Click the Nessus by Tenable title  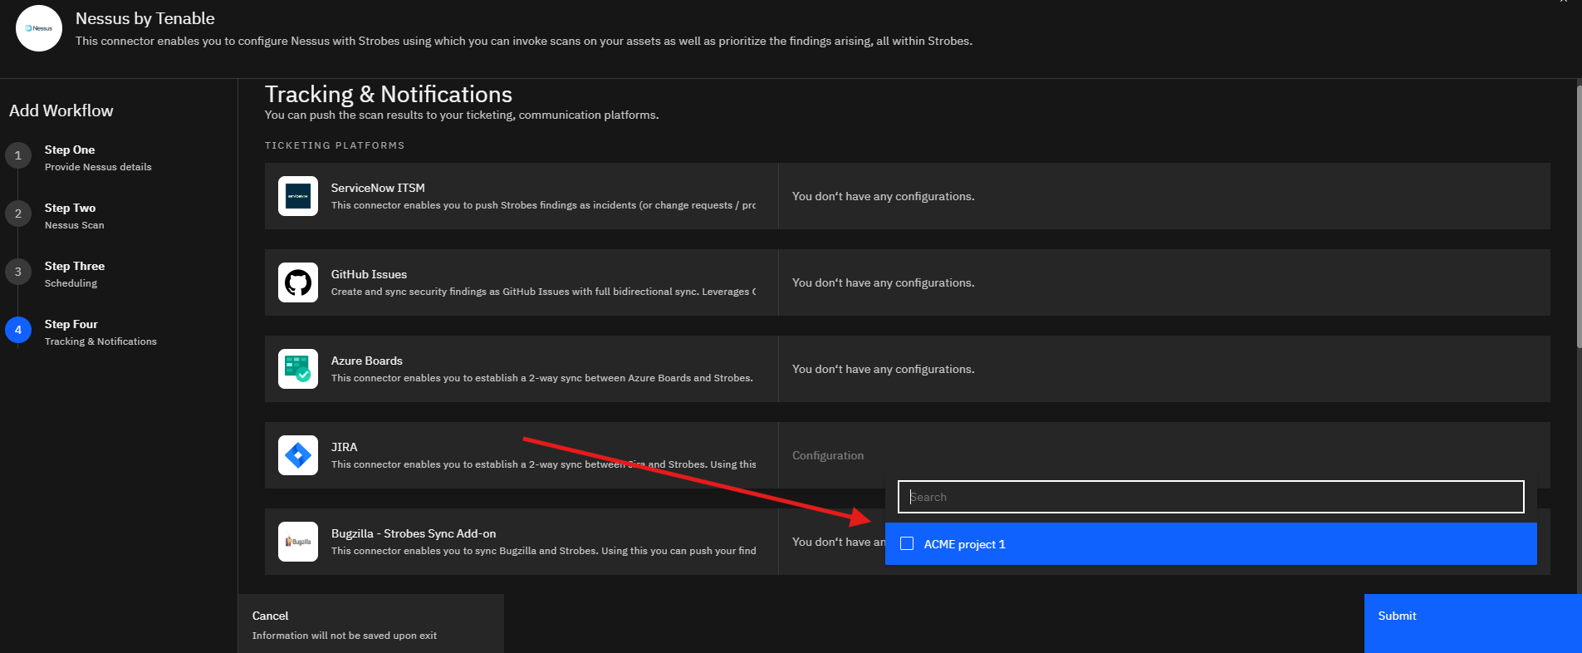pyautogui.click(x=145, y=18)
